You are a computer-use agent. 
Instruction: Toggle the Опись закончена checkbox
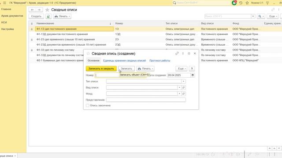[87, 105]
